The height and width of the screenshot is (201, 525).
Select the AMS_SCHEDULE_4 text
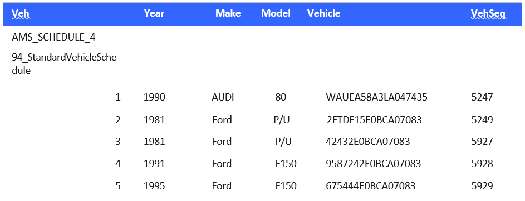click(53, 37)
